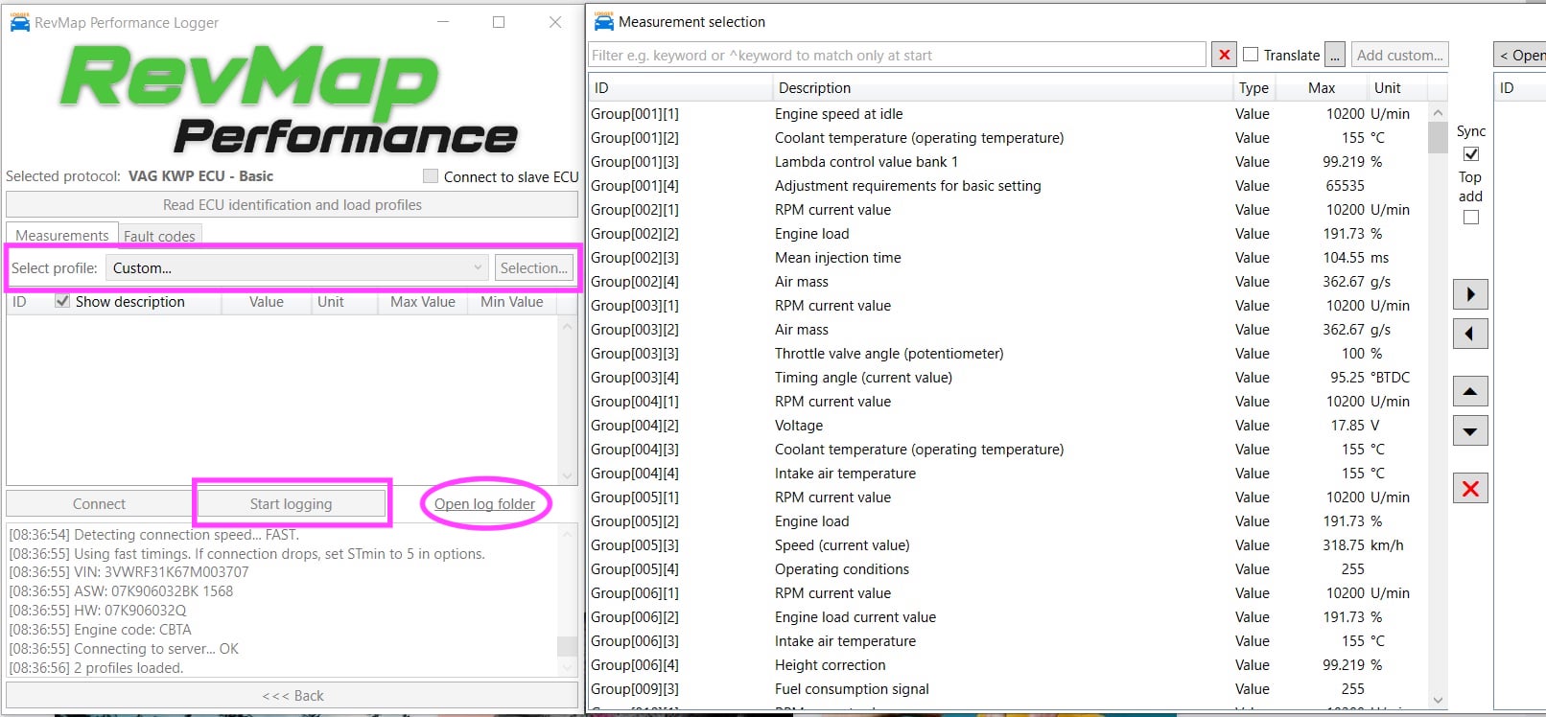Click the < Open button
Image resolution: width=1546 pixels, height=717 pixels.
pyautogui.click(x=1521, y=55)
